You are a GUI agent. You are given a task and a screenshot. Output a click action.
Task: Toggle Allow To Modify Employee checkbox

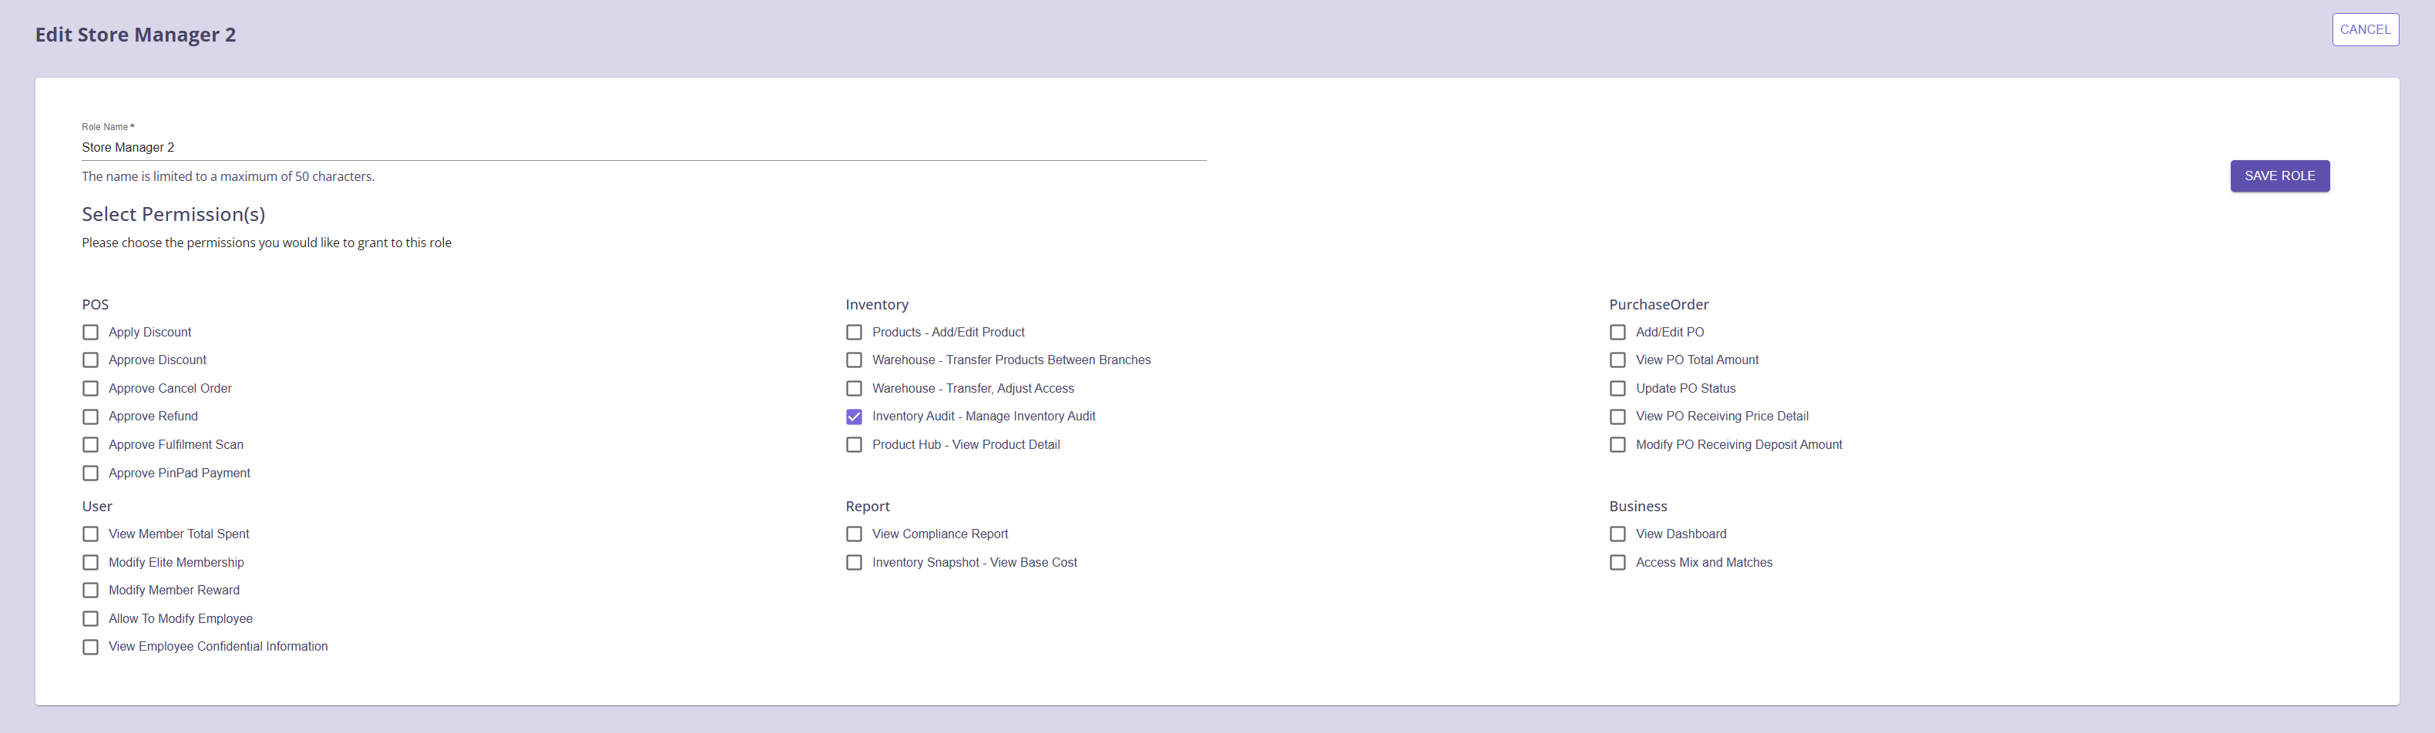pyautogui.click(x=91, y=619)
